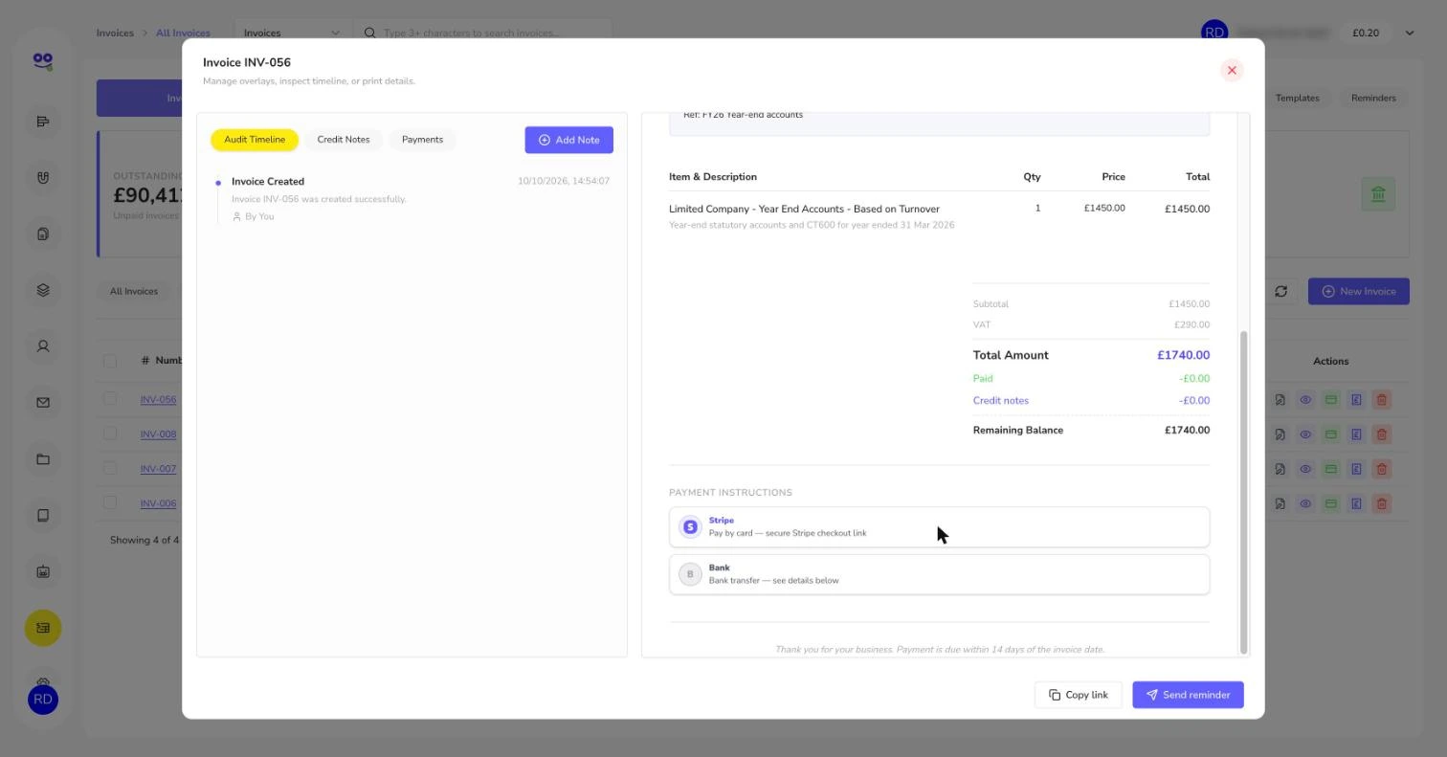Screen dimensions: 1447x757
Task: Click the RD avatar in the top bar
Action: coord(1214,33)
